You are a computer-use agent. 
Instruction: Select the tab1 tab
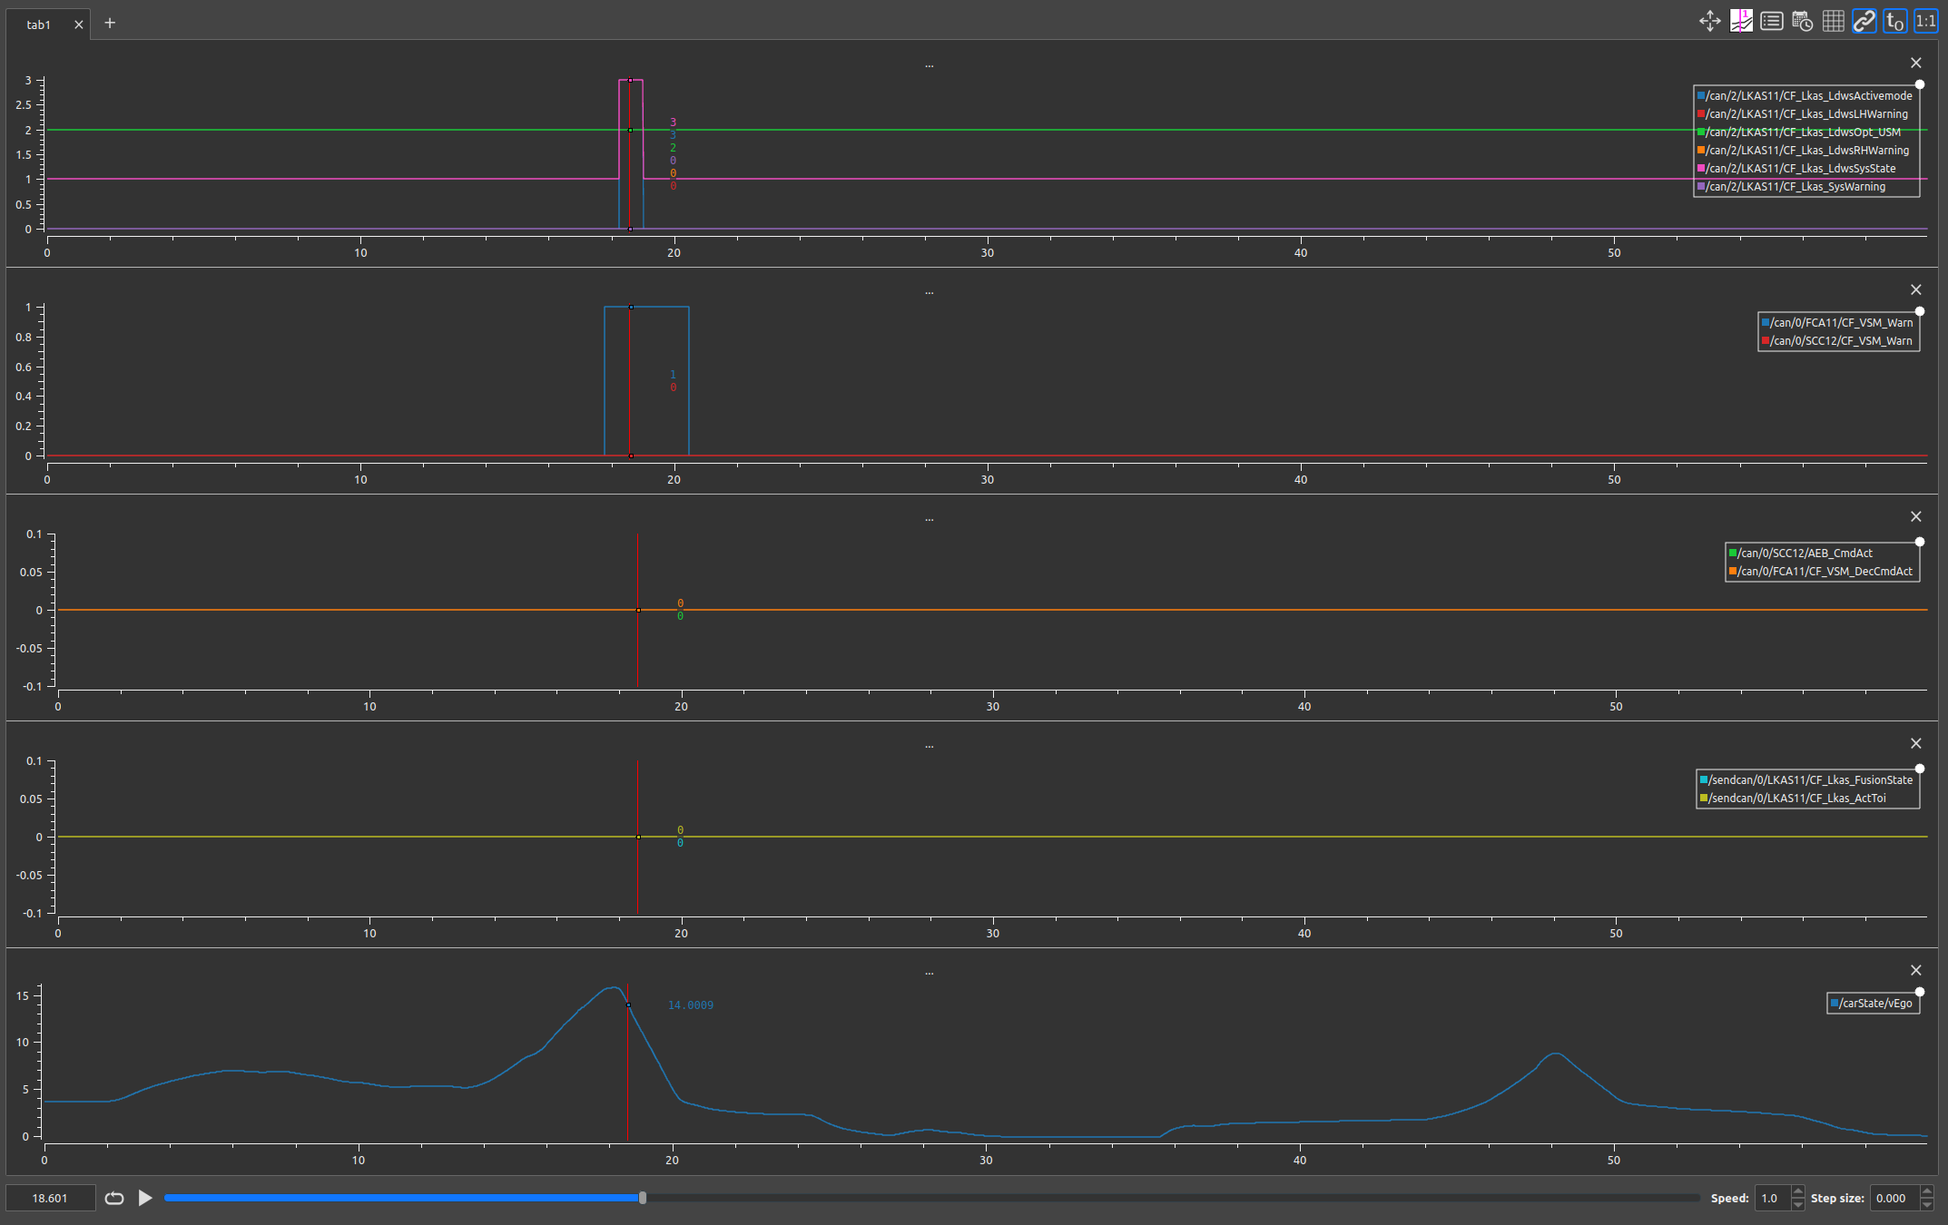click(39, 24)
